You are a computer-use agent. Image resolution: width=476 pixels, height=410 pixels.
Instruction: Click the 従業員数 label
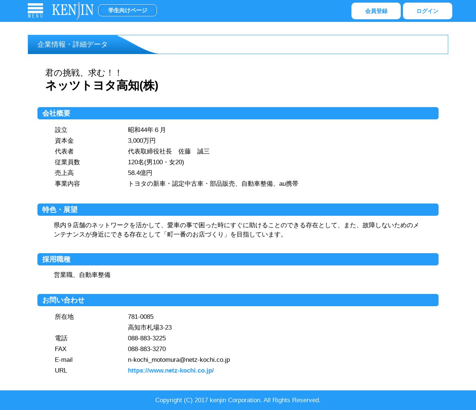[67, 162]
